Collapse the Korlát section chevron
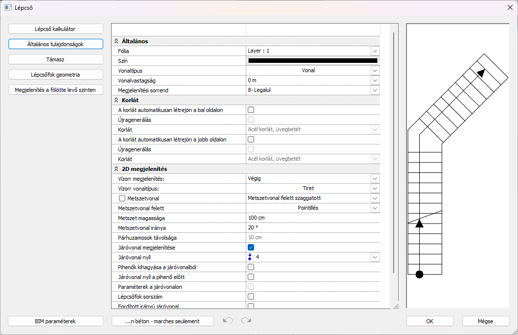 [x=116, y=100]
